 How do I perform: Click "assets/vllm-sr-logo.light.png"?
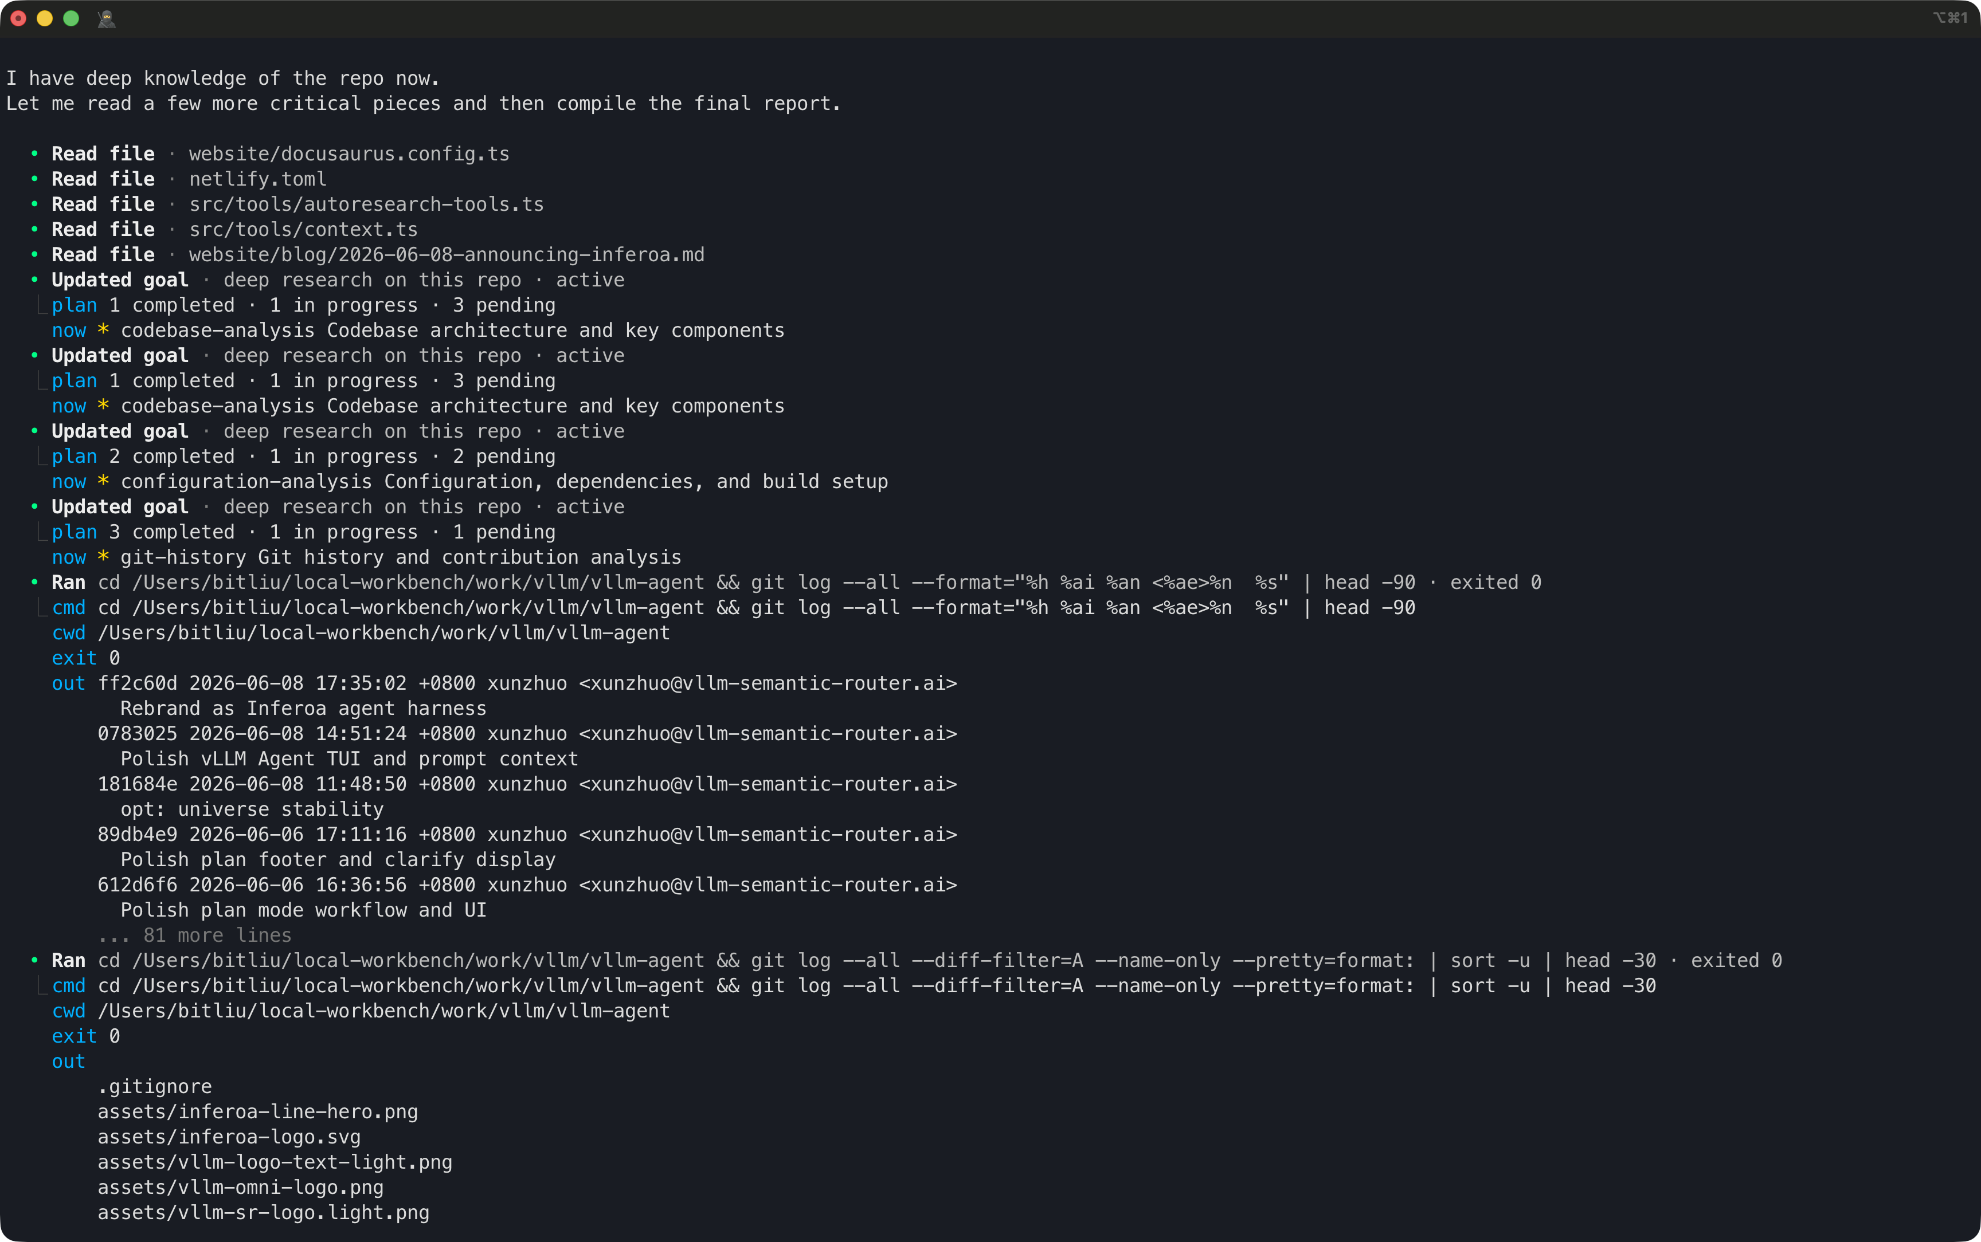pos(263,1212)
